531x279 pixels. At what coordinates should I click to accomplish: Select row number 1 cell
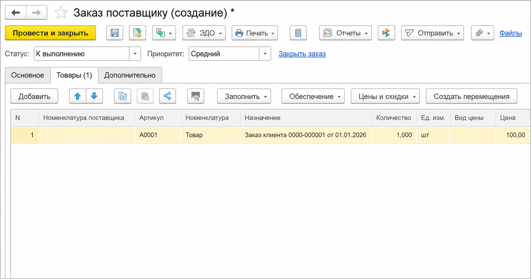(x=25, y=135)
